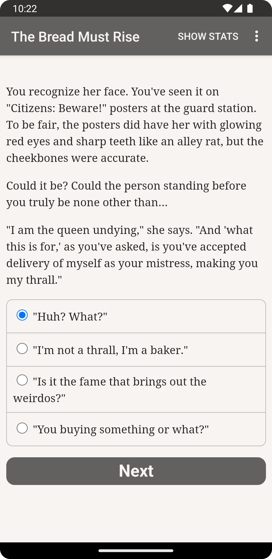Screen dimensions: 272x559
Task: Open the three-dot overflow menu
Action: 256,36
